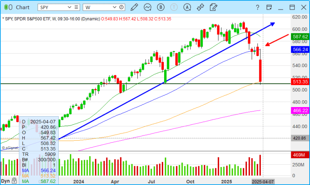Click the circled B toolbar icon
Screen dimensions: 310x185
click(161, 7)
